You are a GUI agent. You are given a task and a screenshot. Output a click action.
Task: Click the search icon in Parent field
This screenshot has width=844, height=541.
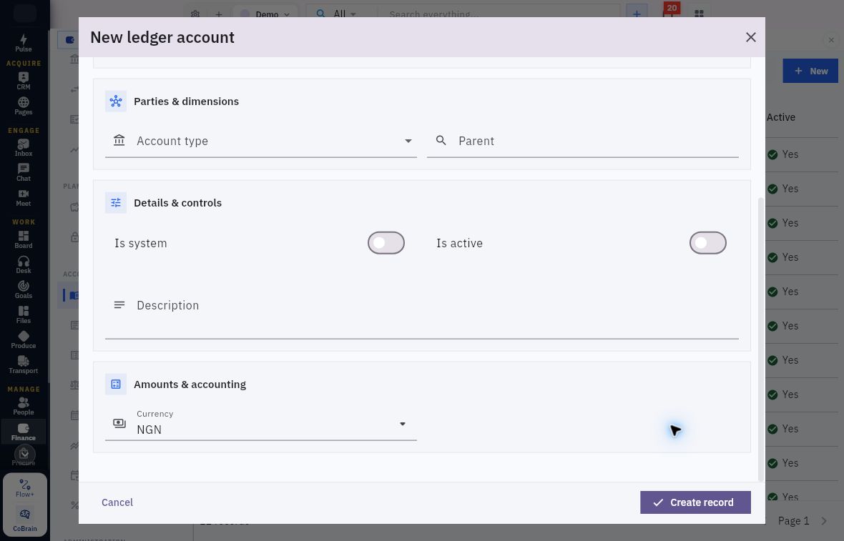pos(441,140)
